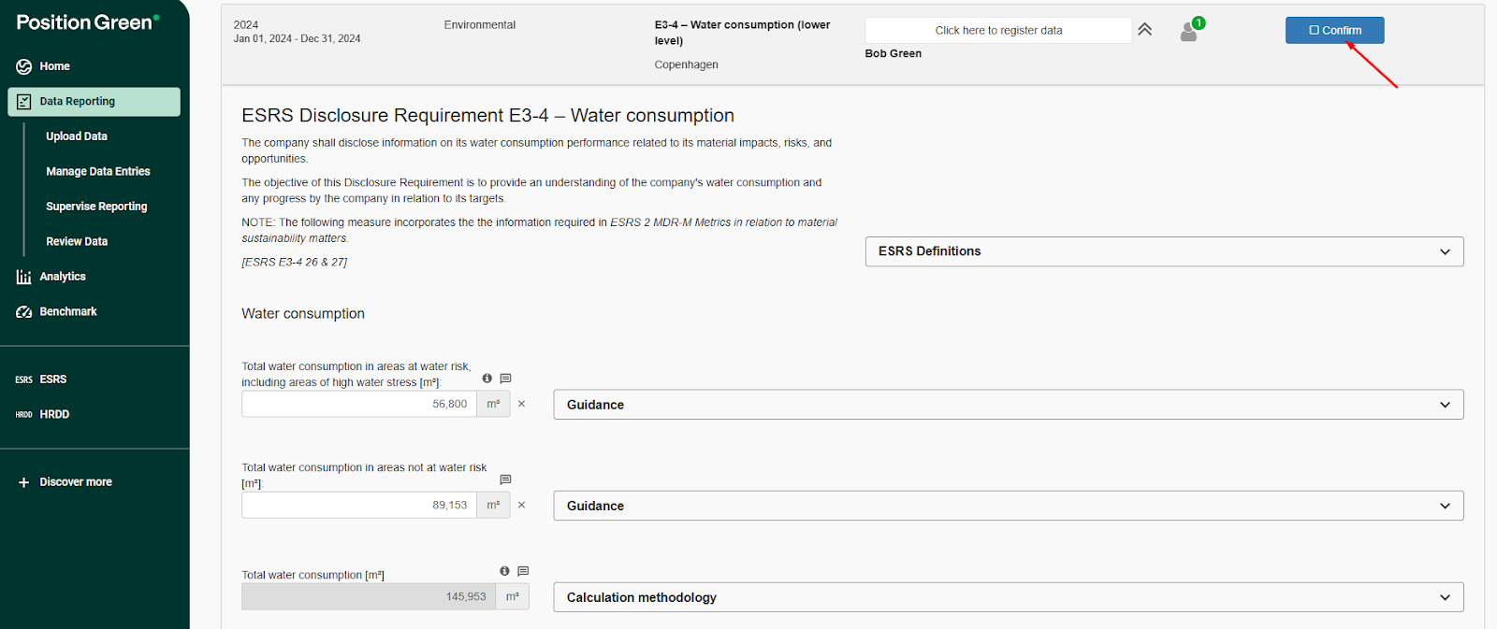Toggle the checkbox inside the Confirm button
This screenshot has width=1497, height=629.
click(1314, 31)
